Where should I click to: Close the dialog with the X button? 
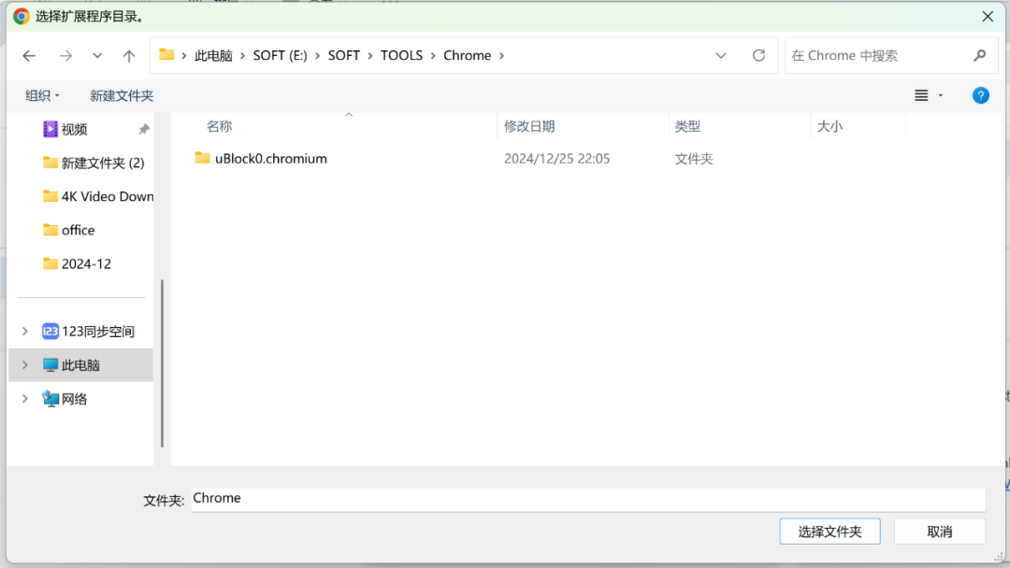(988, 17)
